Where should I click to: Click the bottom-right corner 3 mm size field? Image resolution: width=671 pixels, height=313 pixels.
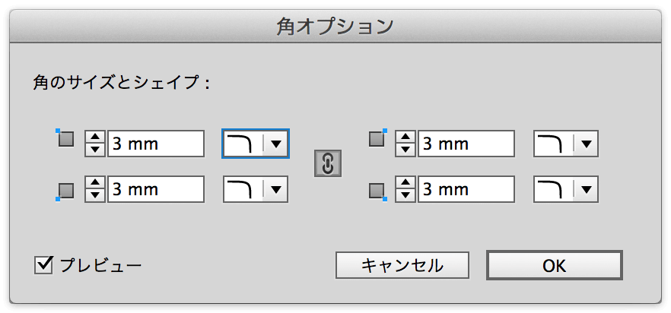pos(466,189)
